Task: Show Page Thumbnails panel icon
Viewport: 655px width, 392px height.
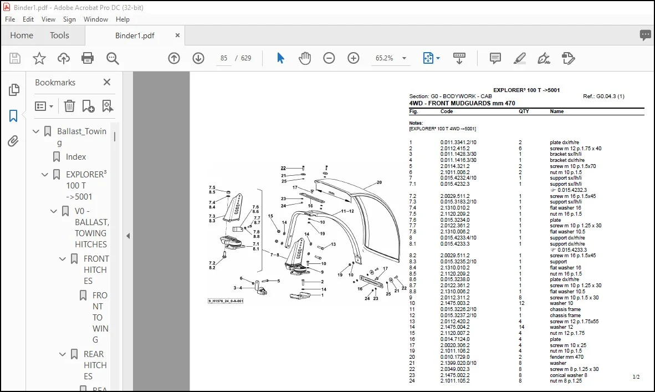Action: tap(13, 90)
